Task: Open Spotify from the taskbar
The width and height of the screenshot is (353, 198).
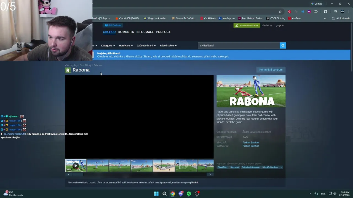Action: pos(189,194)
